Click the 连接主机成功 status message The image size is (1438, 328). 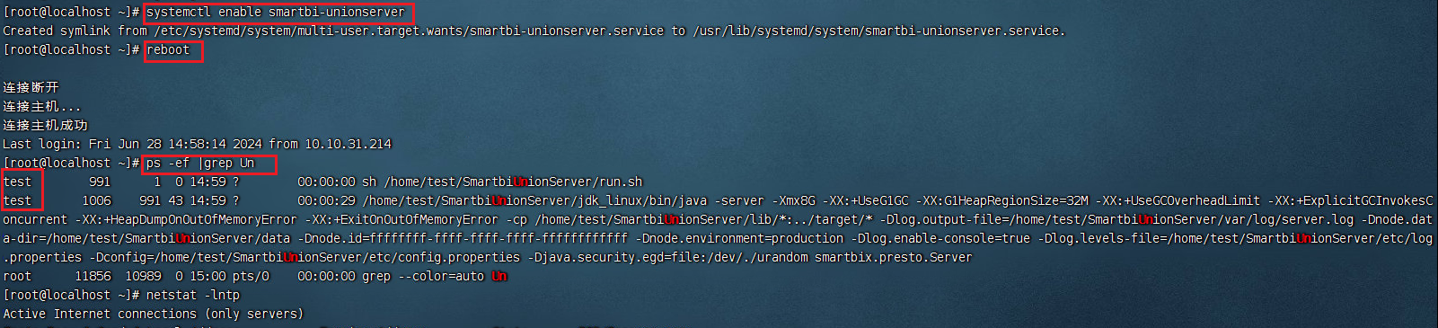pyautogui.click(x=45, y=126)
